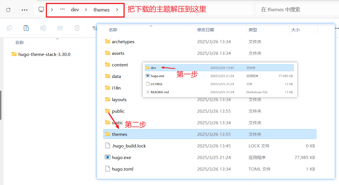This screenshot has width=339, height=185.
Task: Show hidden breadcrumb path via ellipsis
Action: point(62,10)
